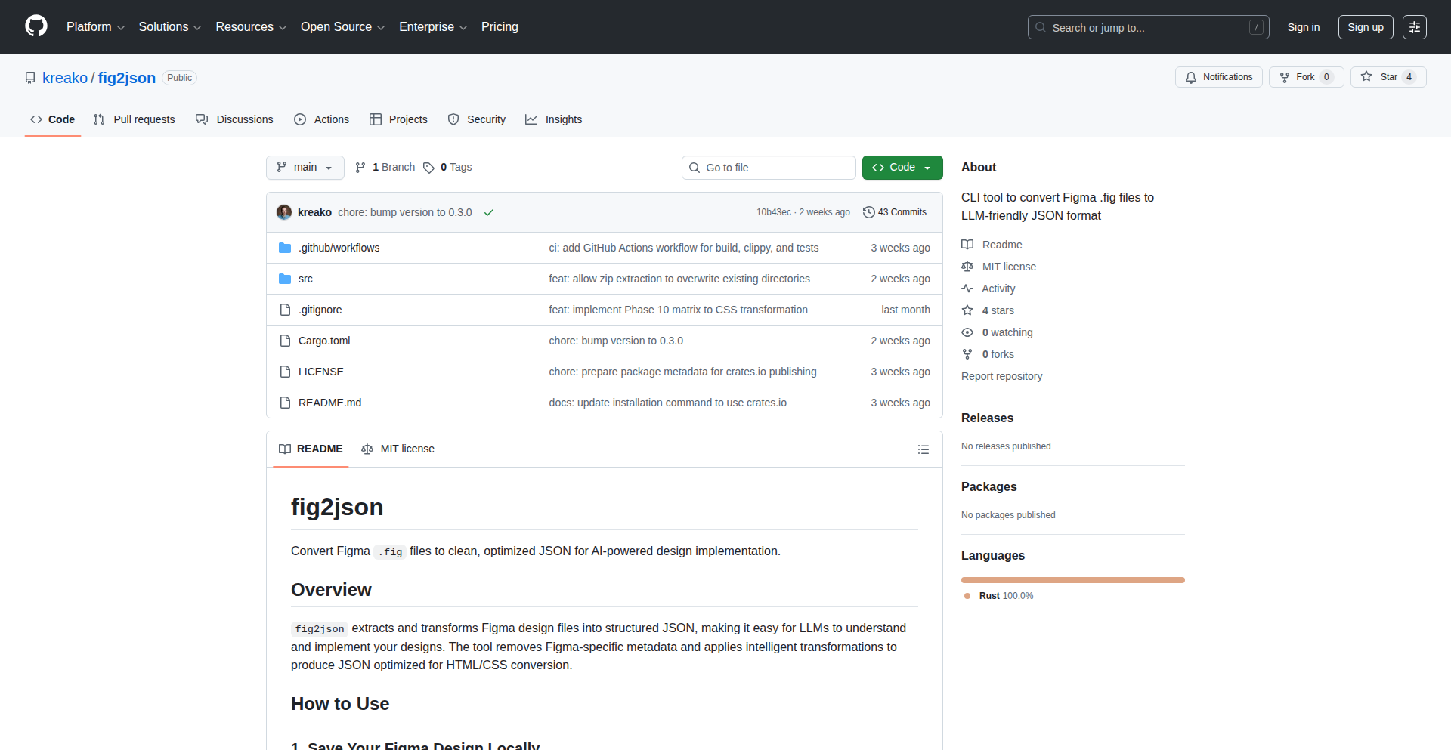Screen dimensions: 1451x750
Task: Focus the Go to file input
Action: click(x=769, y=168)
